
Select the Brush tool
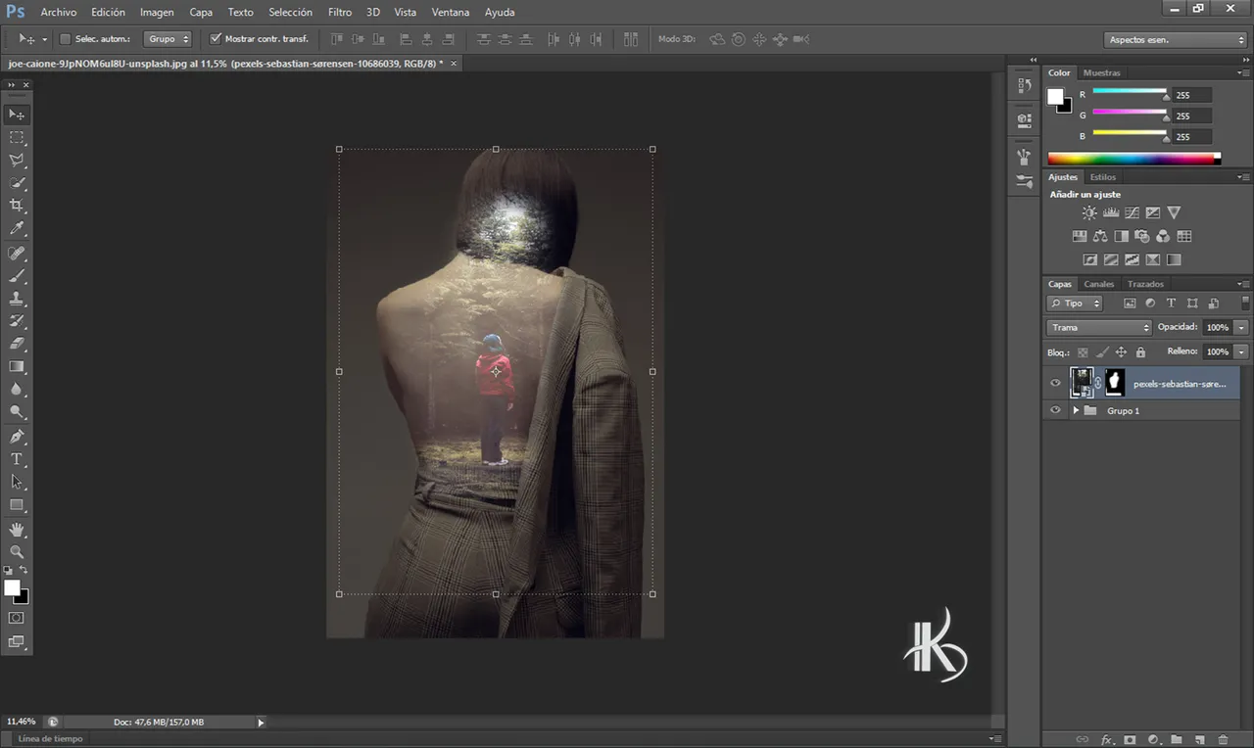(17, 276)
